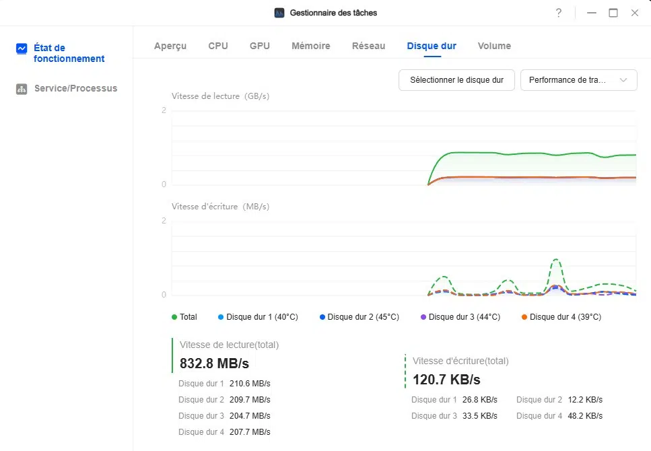The height and width of the screenshot is (451, 651).
Task: Maximize the task manager window
Action: point(613,13)
